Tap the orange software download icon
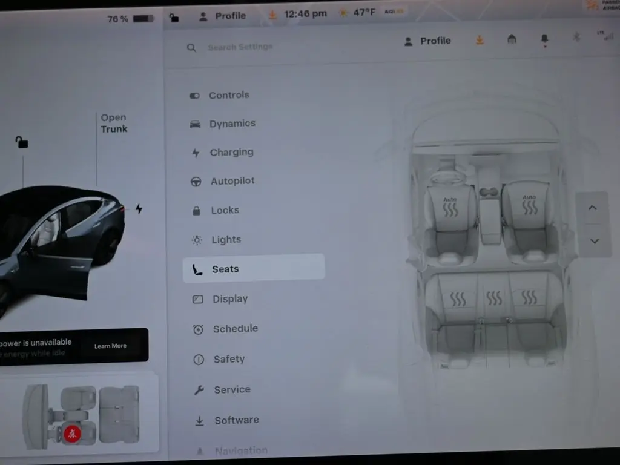This screenshot has width=620, height=465. pyautogui.click(x=480, y=40)
